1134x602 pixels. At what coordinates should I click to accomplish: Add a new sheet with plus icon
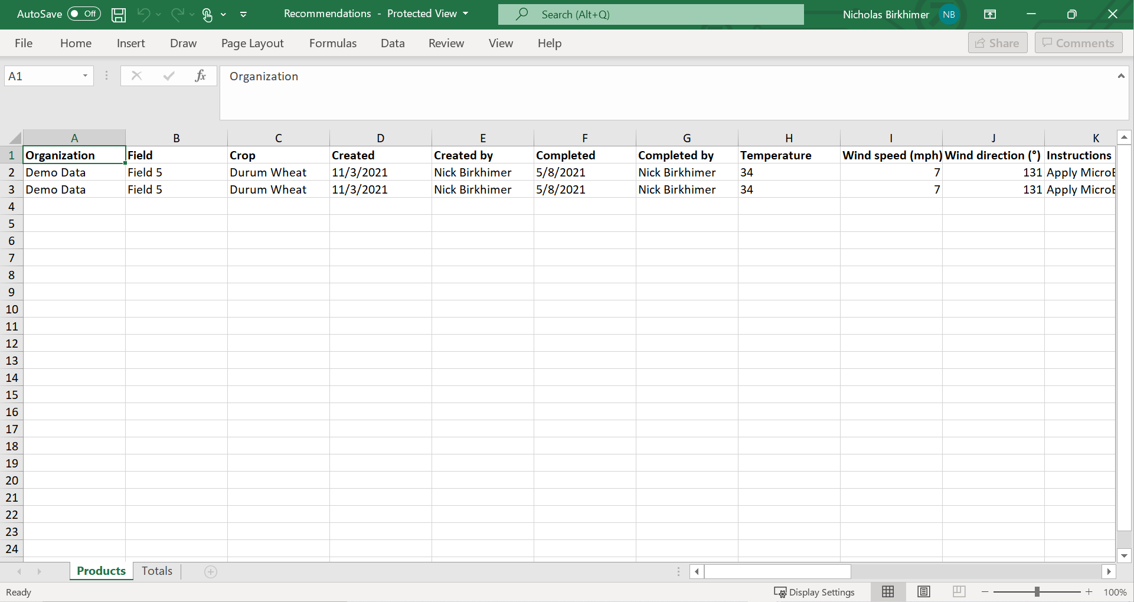[x=211, y=571]
